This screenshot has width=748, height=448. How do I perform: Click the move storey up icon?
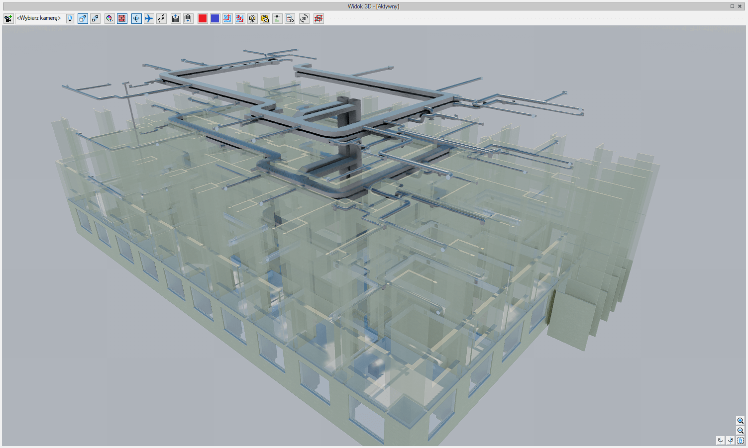[188, 18]
